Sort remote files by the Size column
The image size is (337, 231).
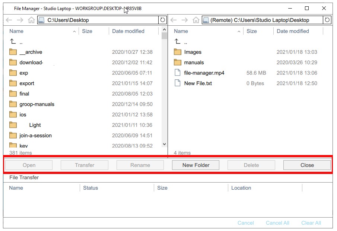point(252,31)
